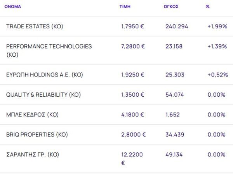Select the ΕΥΡΩΠΗ HOLDINGS A.E. (KO) stock name
Image resolution: width=233 pixels, height=174 pixels.
coord(45,75)
